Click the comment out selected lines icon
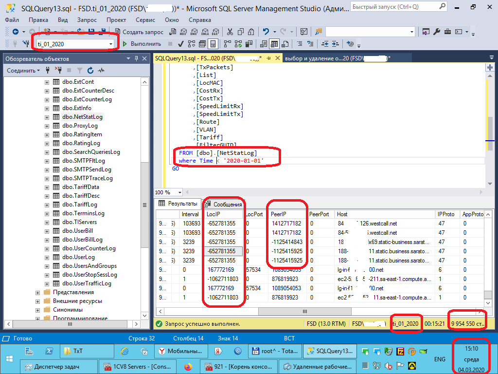Viewport: 498px width, 374px height. point(300,44)
